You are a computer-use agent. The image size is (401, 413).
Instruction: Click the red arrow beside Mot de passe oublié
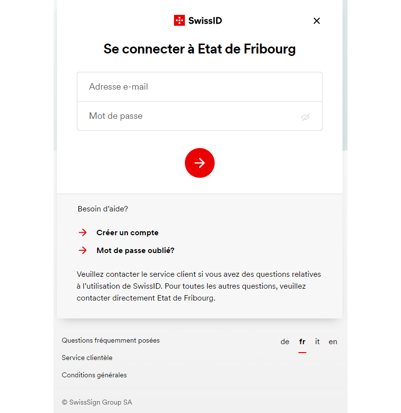pos(83,251)
